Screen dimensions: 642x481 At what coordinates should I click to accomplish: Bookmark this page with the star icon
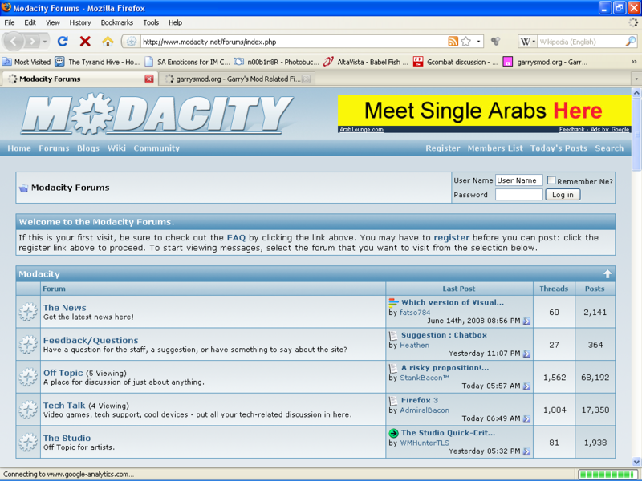click(466, 42)
